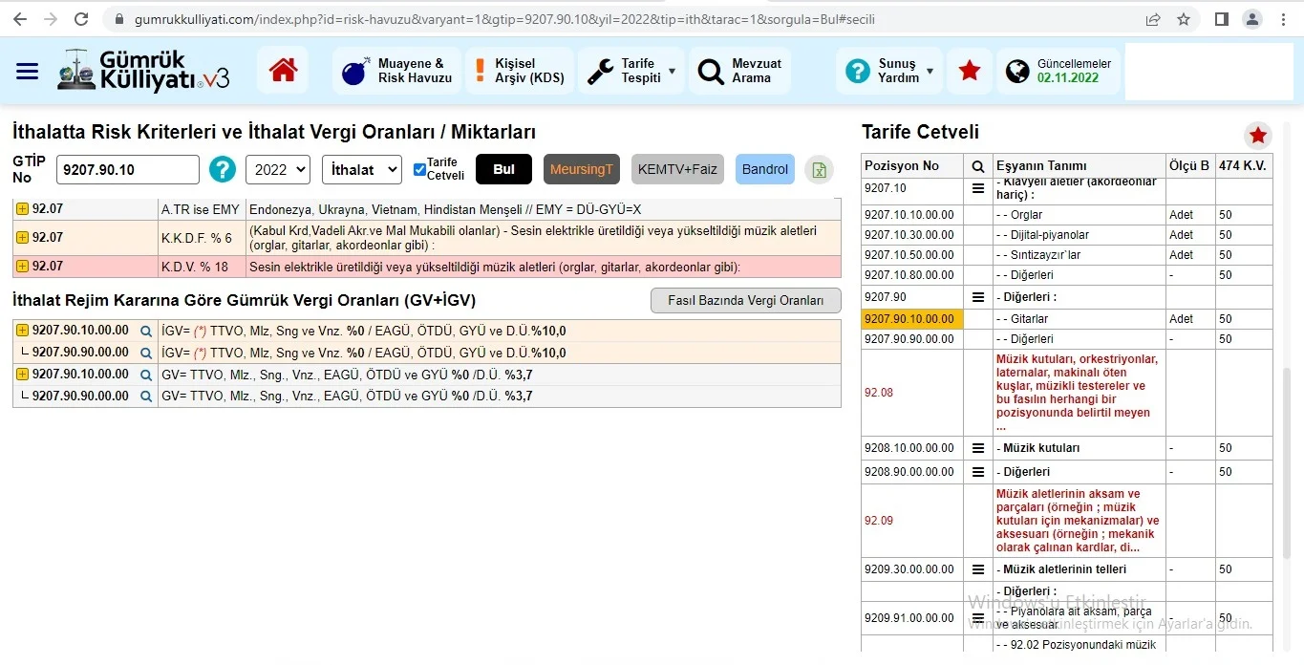Open the hamburger main menu
The image size is (1304, 665).
pyautogui.click(x=27, y=72)
